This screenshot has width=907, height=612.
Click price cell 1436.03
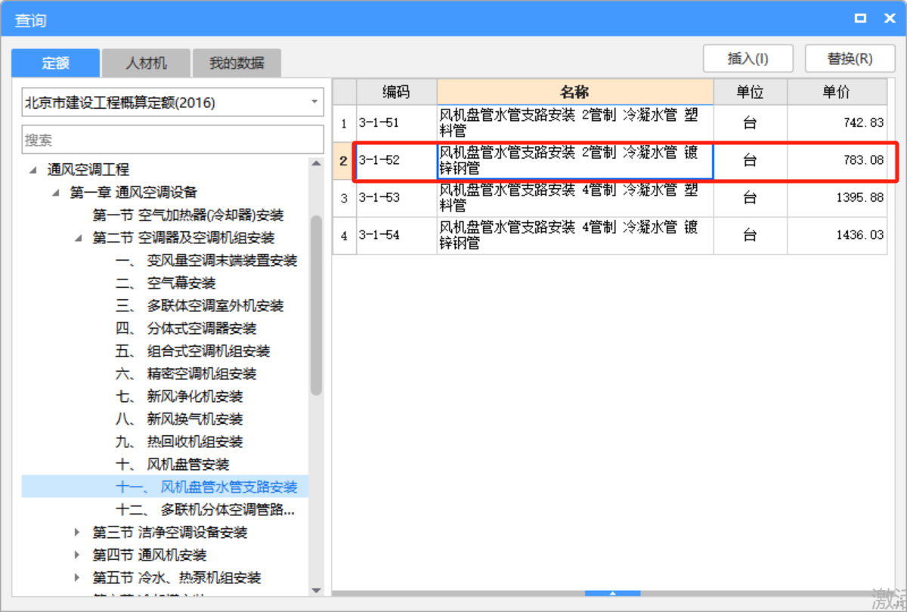[x=837, y=236]
